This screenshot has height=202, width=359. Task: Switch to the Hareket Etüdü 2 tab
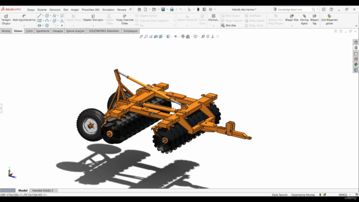[43, 190]
